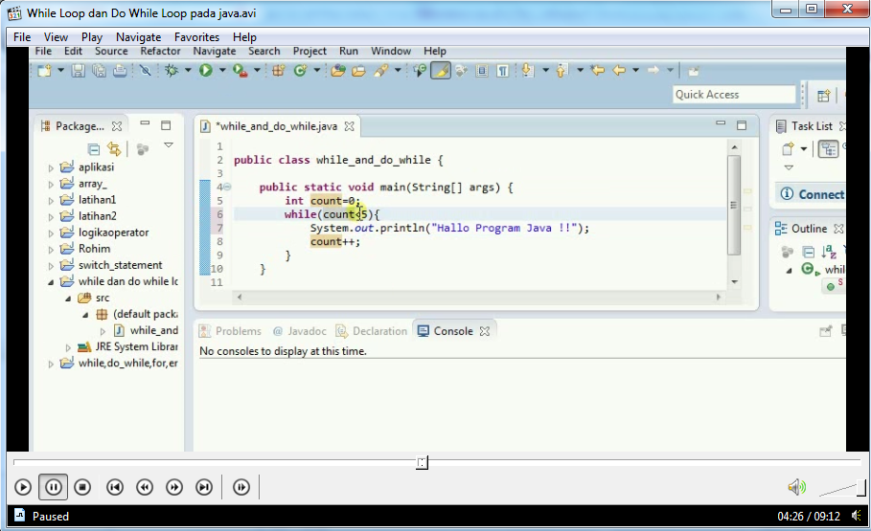Click editor vertical scrollbar thumb

[x=734, y=206]
